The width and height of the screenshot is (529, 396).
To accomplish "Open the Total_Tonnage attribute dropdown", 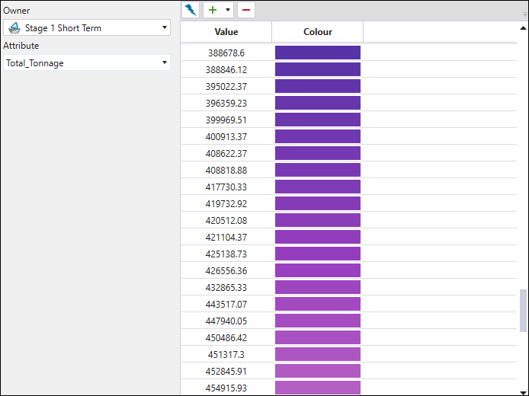I will click(x=86, y=63).
